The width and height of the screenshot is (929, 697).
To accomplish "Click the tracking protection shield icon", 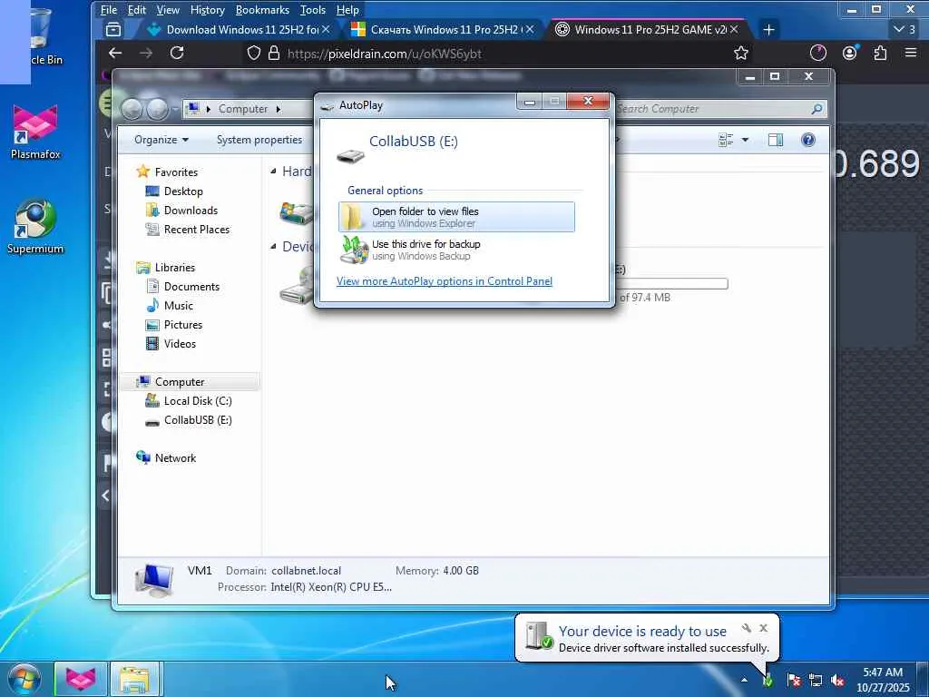I will coord(254,54).
